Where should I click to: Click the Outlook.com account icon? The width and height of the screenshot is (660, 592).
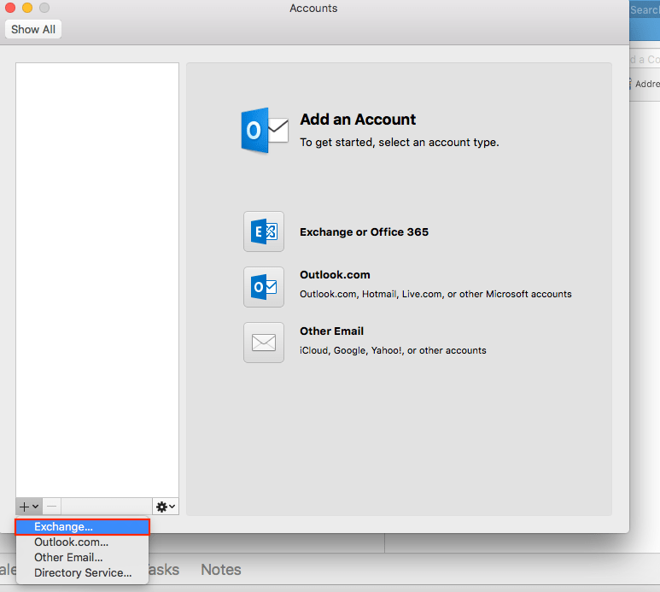point(264,287)
